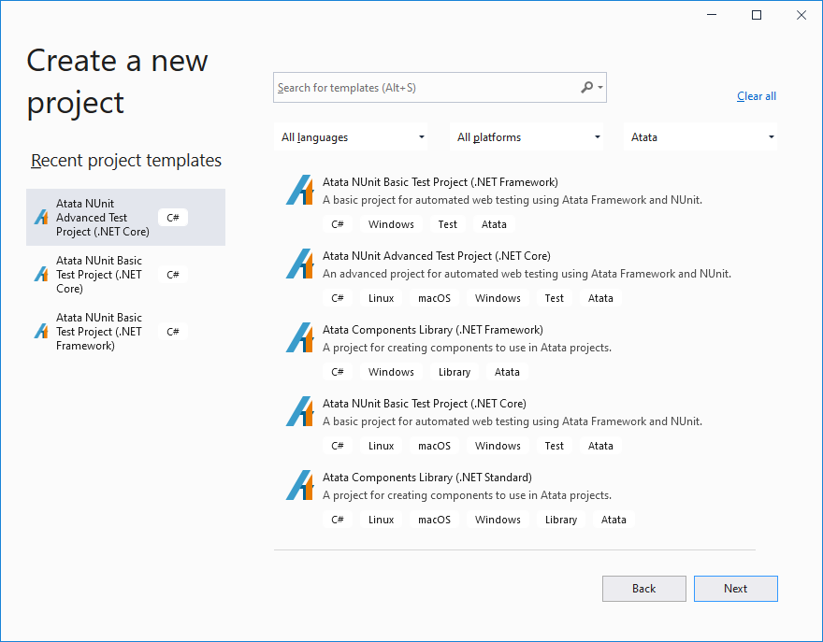Click the Back button
The width and height of the screenshot is (823, 642).
[643, 588]
